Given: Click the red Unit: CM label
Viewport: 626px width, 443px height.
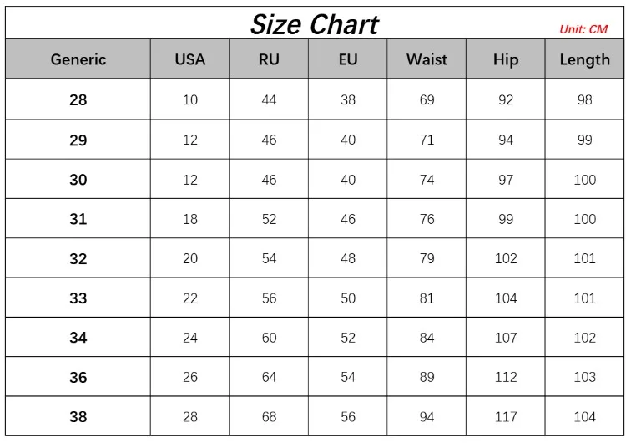Looking at the screenshot, I should (583, 29).
